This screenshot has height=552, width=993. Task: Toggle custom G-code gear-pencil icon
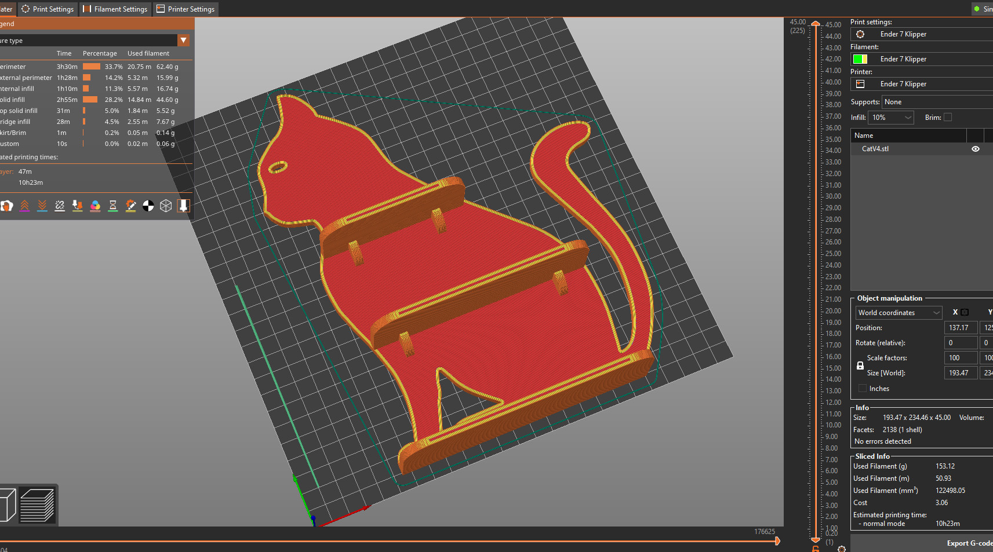click(130, 206)
